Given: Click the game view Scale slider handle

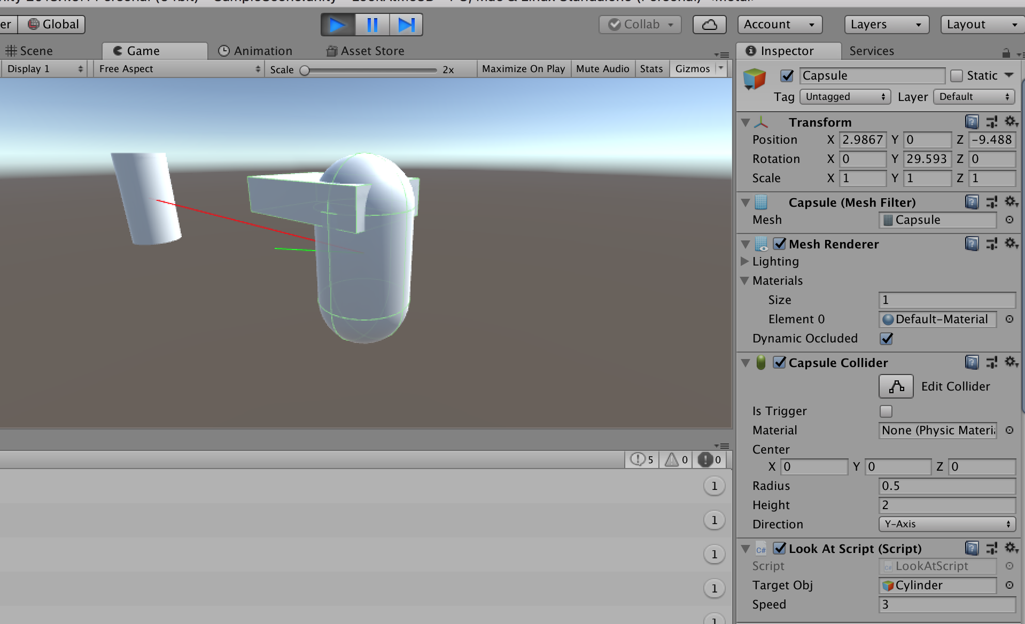Looking at the screenshot, I should (305, 71).
